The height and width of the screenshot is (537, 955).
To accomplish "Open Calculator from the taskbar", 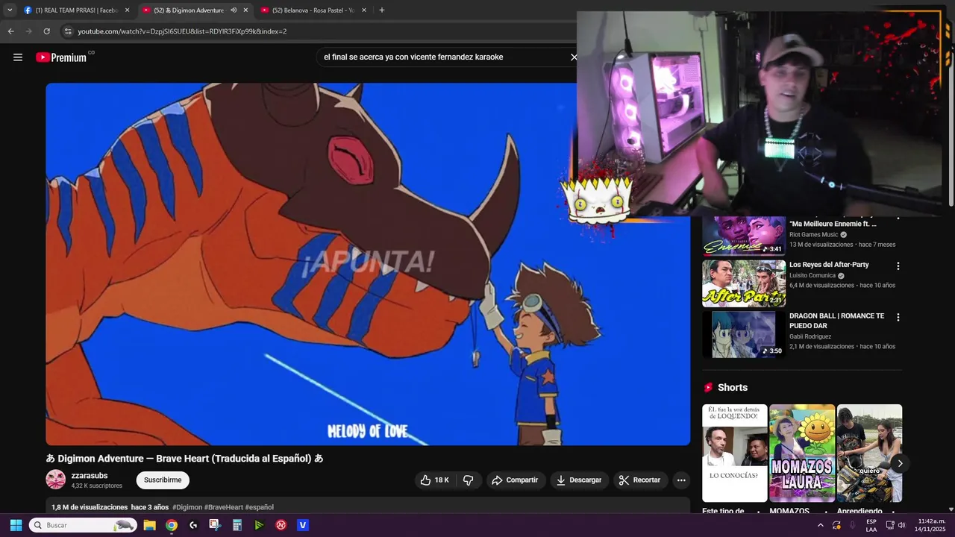I will 237,525.
